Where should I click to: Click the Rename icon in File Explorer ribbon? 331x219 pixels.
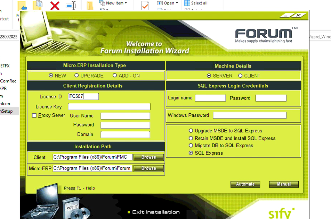coord(71,6)
